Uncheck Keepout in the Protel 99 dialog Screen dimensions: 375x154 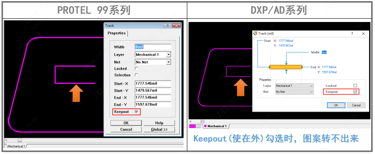(x=136, y=112)
